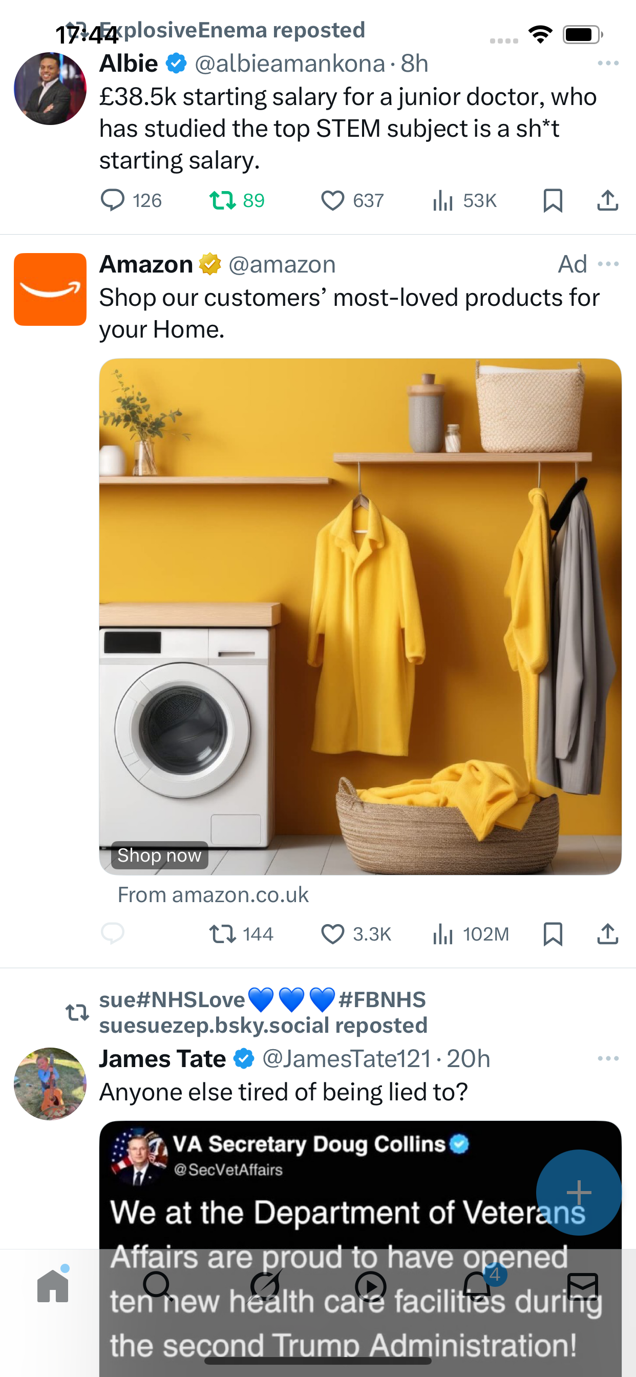This screenshot has width=636, height=1377.
Task: Open Messages envelope in bottom bar
Action: 583,1286
